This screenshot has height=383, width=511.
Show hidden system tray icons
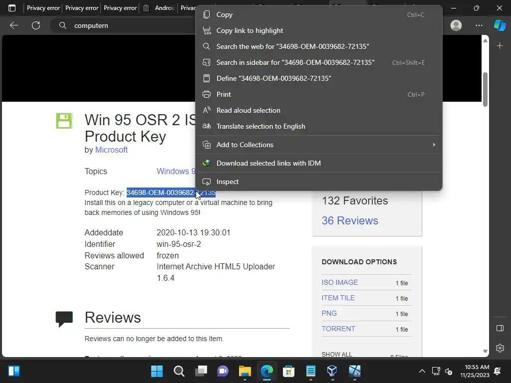pos(422,371)
